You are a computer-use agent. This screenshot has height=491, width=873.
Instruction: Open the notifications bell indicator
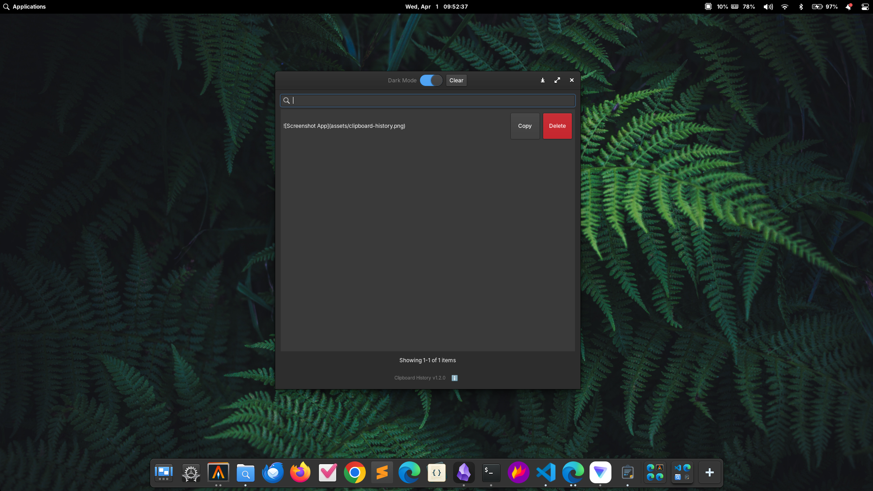coord(848,7)
